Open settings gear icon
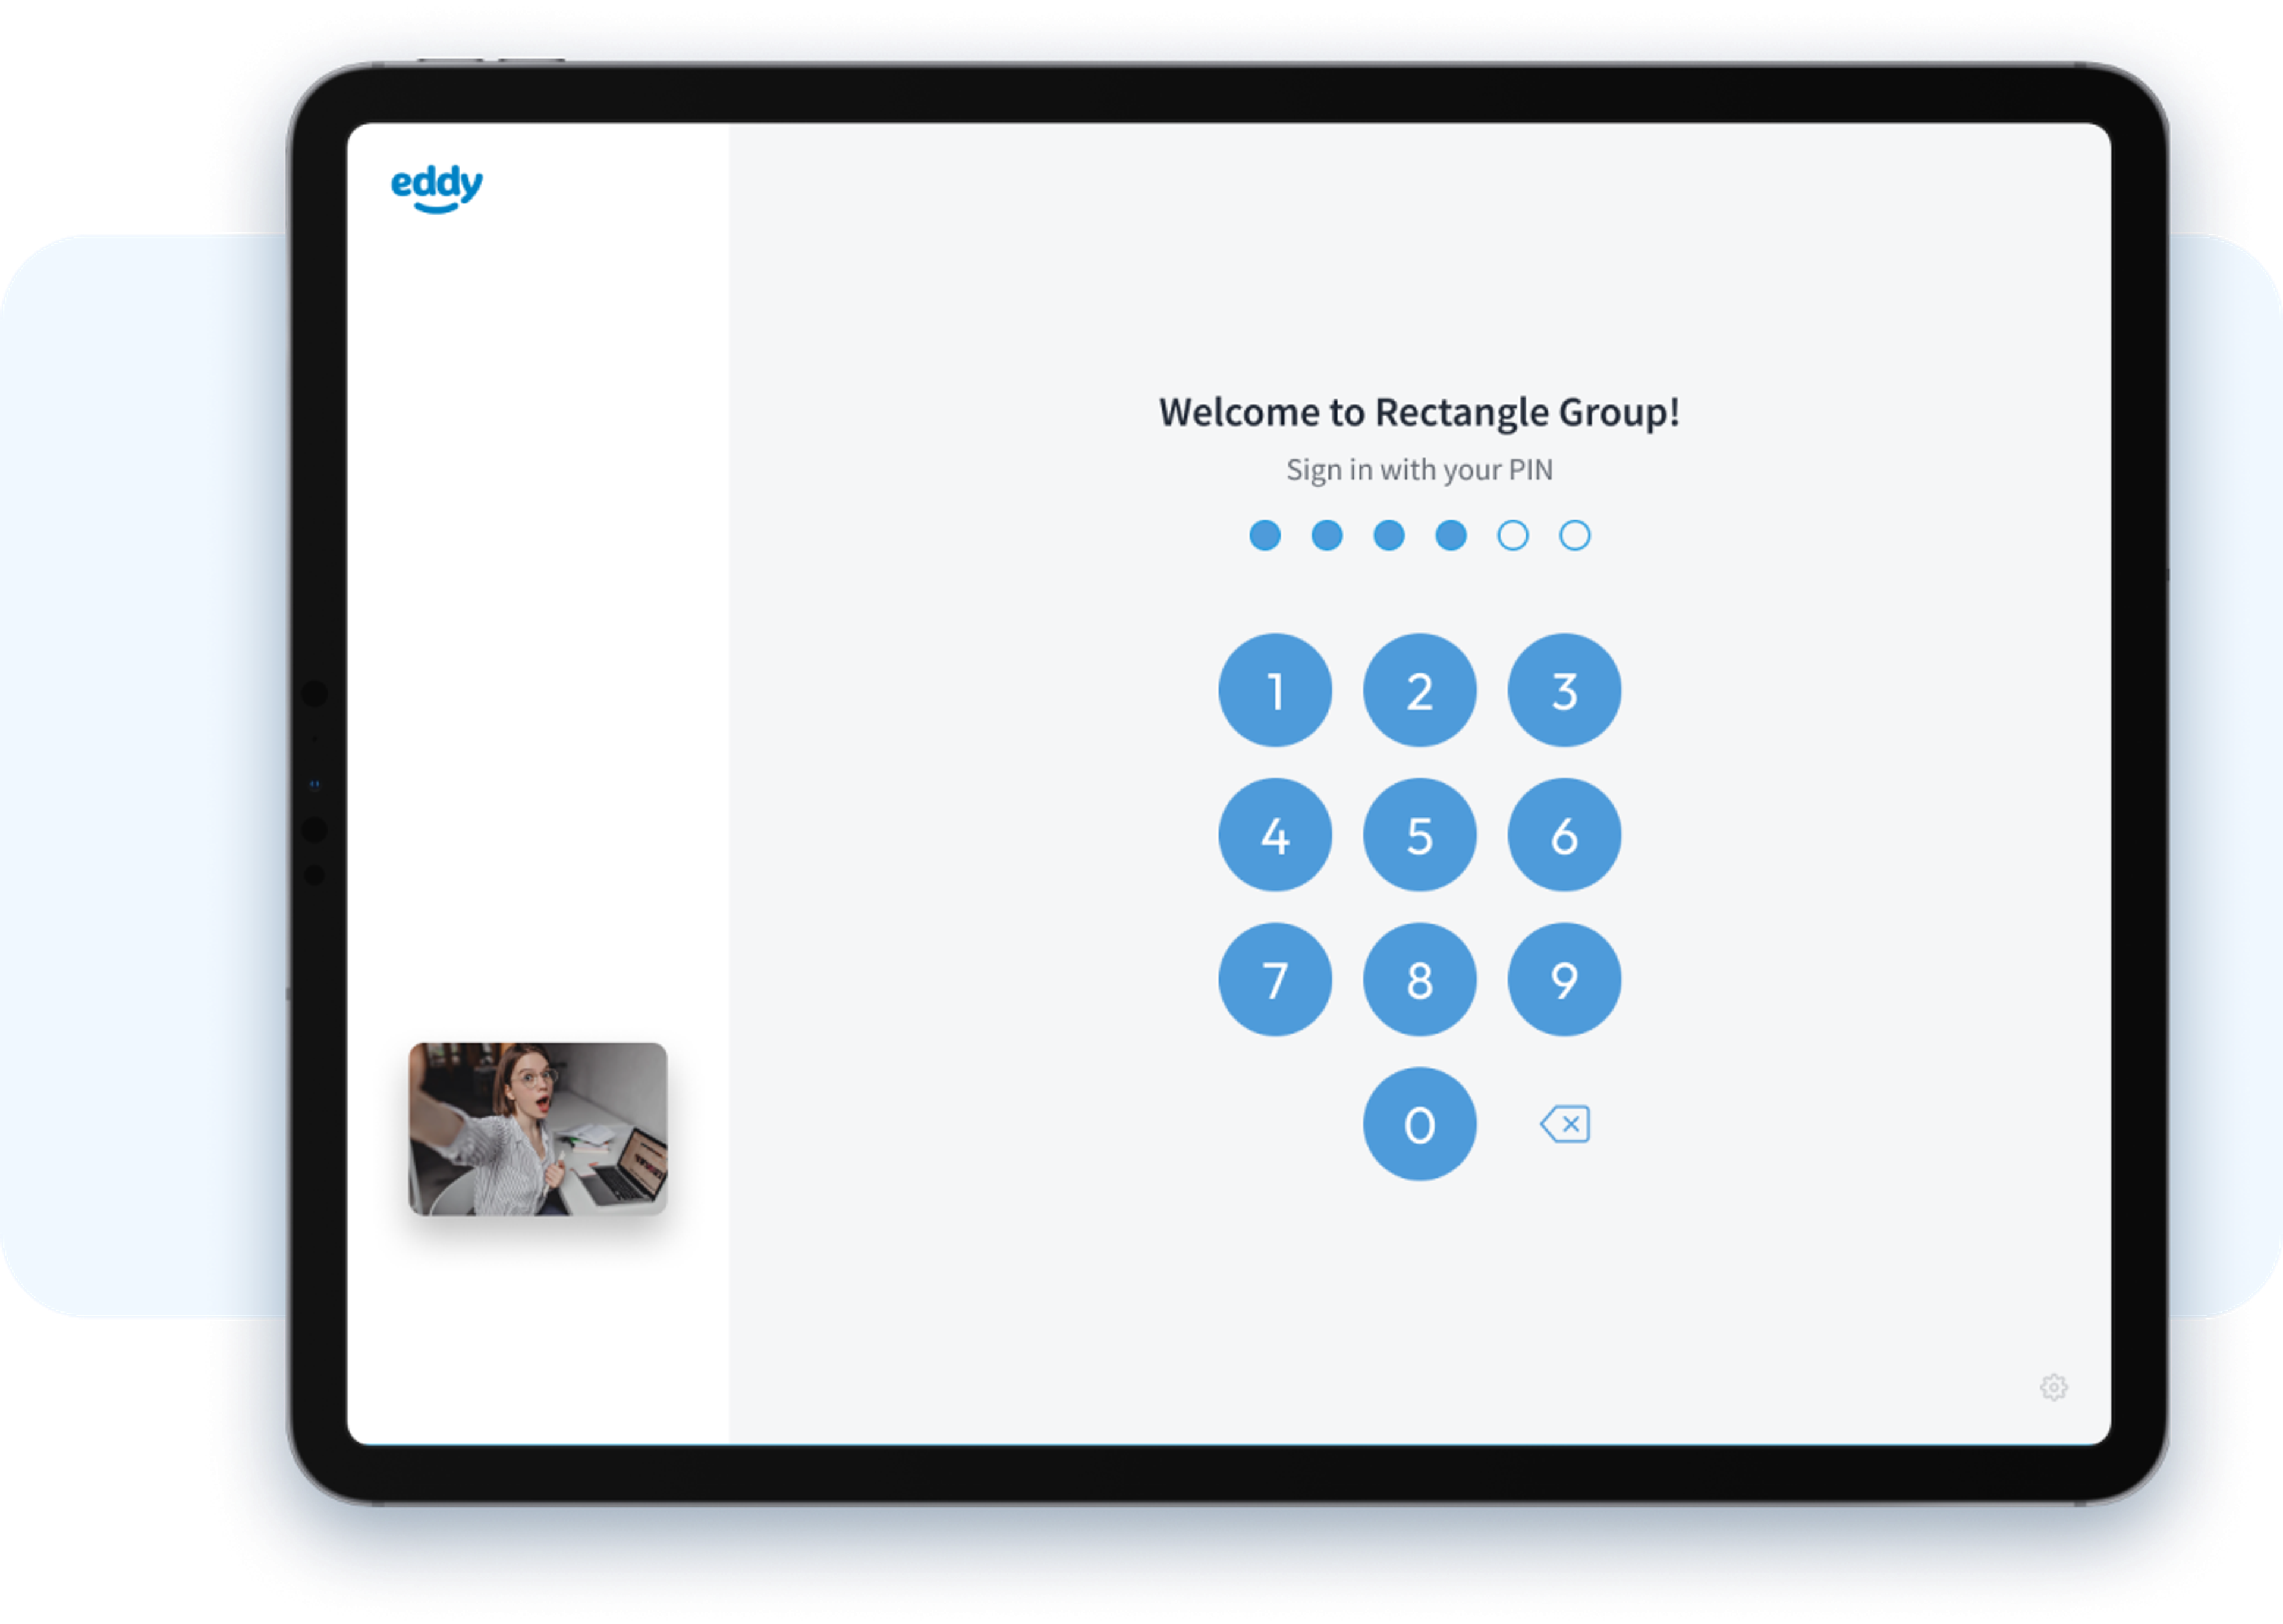Image resolution: width=2283 pixels, height=1624 pixels. pos(2053,1387)
